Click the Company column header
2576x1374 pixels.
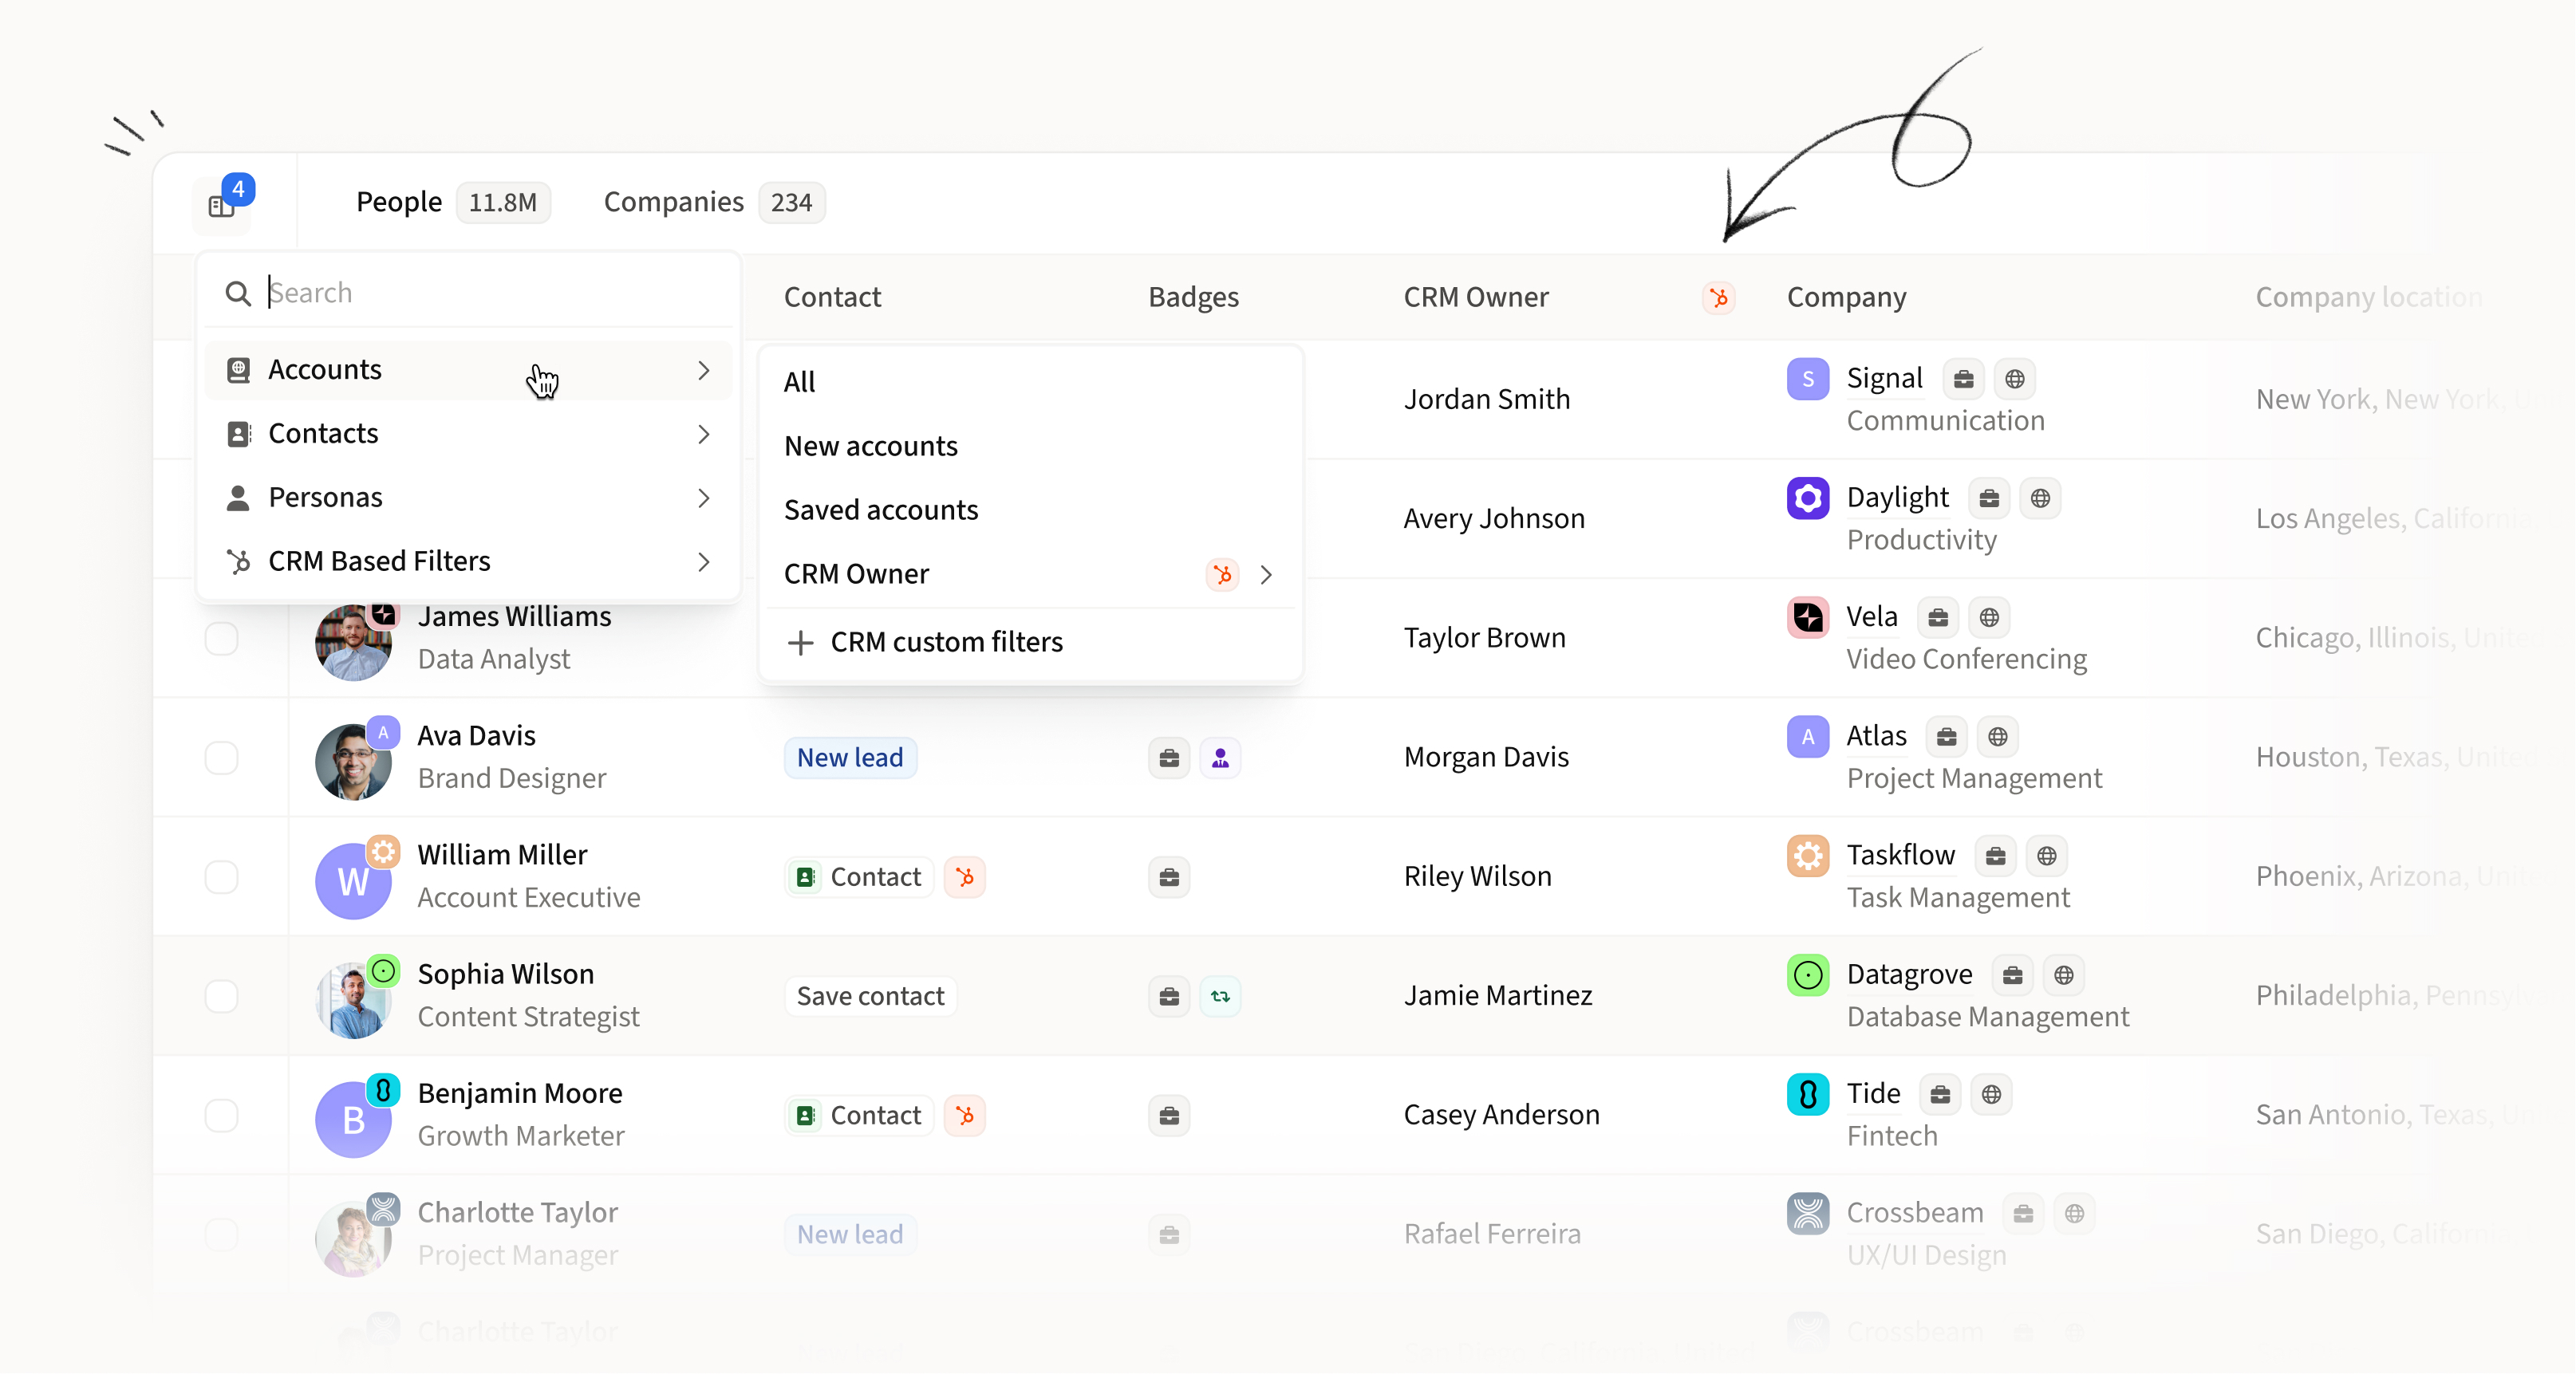click(x=1846, y=297)
